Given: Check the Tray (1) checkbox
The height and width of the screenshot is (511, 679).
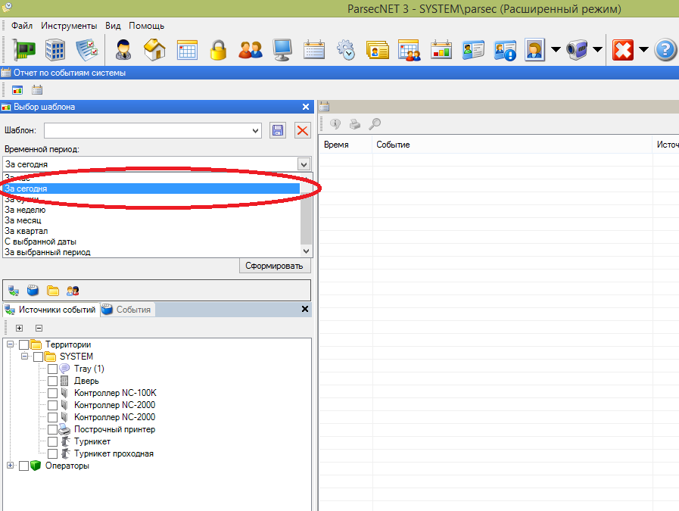Looking at the screenshot, I should tap(52, 369).
